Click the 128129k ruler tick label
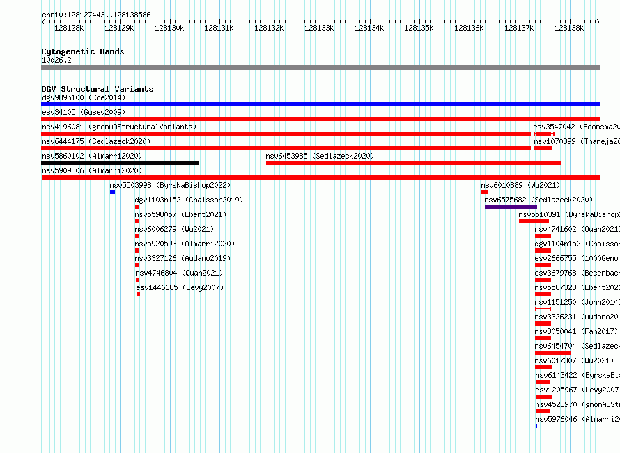The width and height of the screenshot is (620, 453). (x=119, y=28)
